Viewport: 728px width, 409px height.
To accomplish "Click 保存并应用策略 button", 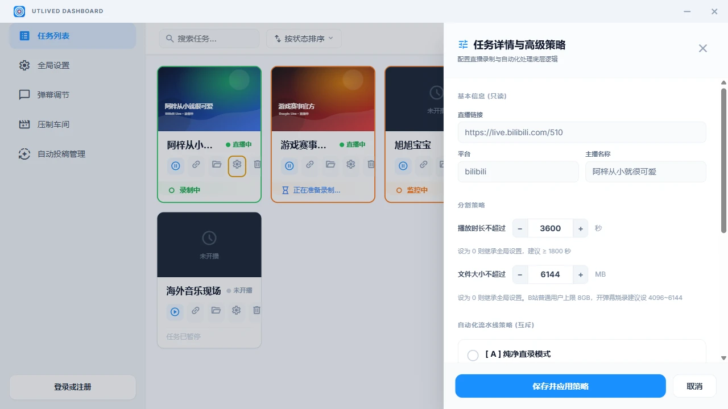I will coord(560,386).
